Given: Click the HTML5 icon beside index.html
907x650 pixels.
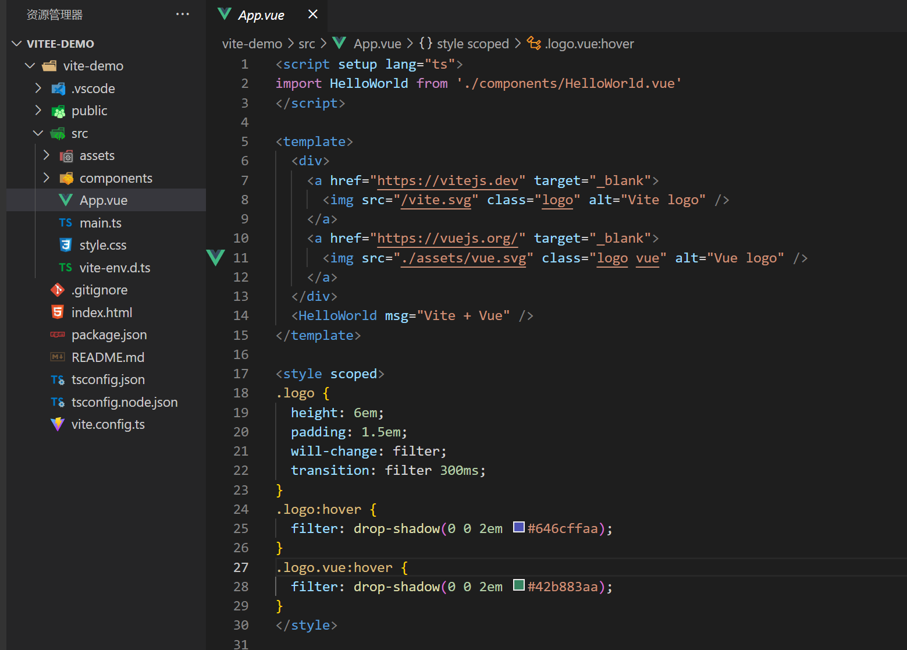Looking at the screenshot, I should [x=58, y=312].
